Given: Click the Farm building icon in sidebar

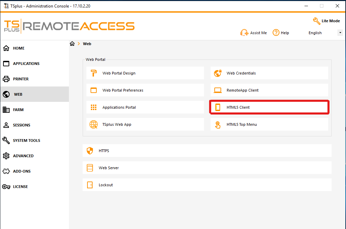Looking at the screenshot, I should pyautogui.click(x=6, y=110).
